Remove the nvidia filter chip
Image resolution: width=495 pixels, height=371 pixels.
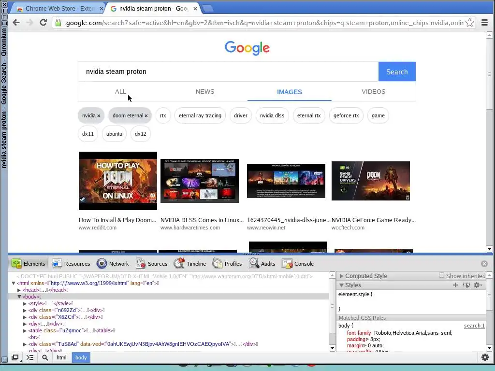(99, 116)
